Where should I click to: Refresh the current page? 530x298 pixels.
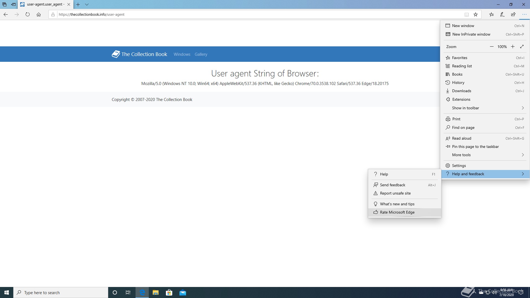pyautogui.click(x=28, y=14)
